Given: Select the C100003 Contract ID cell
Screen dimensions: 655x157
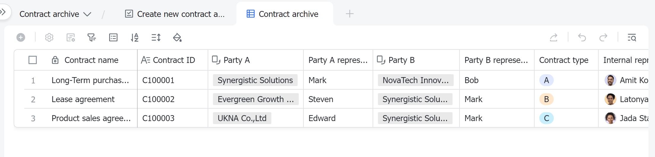Looking at the screenshot, I should point(158,118).
